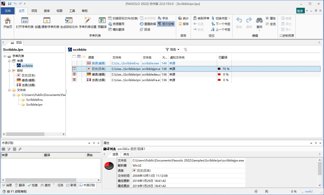Select 法语(法国) in project tree
This screenshot has width=324, height=195.
click(28, 85)
